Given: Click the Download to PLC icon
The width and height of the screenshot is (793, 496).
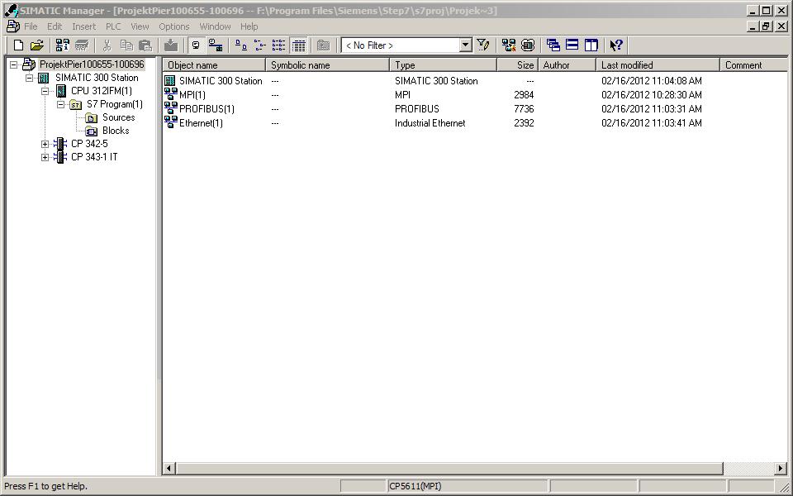Looking at the screenshot, I should [171, 45].
